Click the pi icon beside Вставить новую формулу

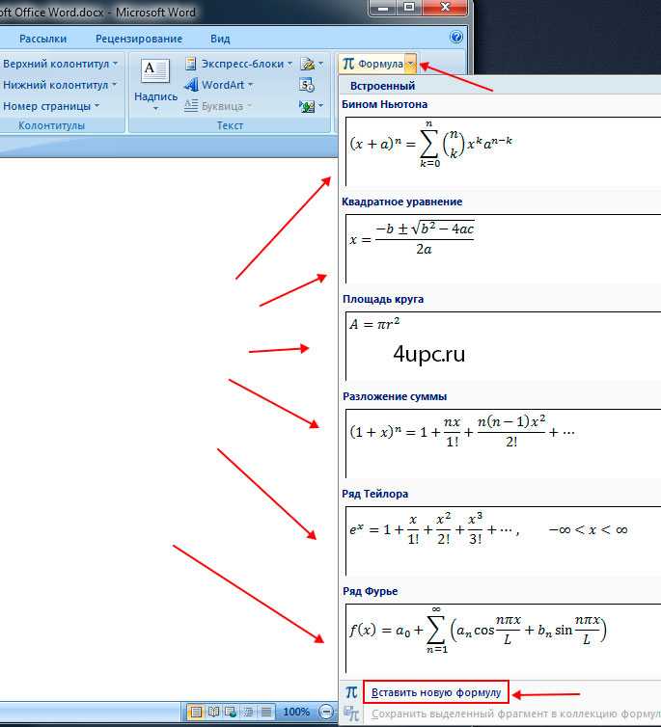point(351,692)
